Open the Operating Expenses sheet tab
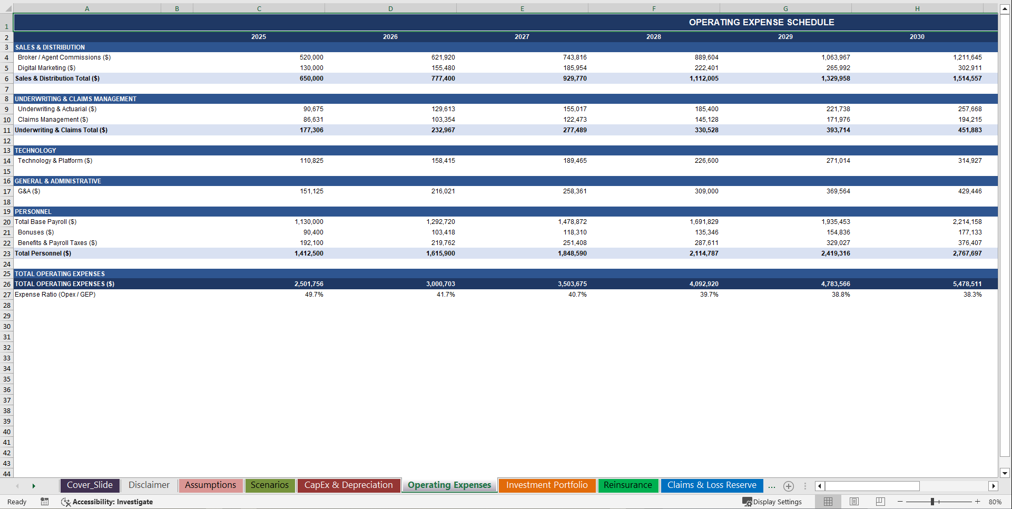Image resolution: width=1012 pixels, height=509 pixels. [449, 485]
